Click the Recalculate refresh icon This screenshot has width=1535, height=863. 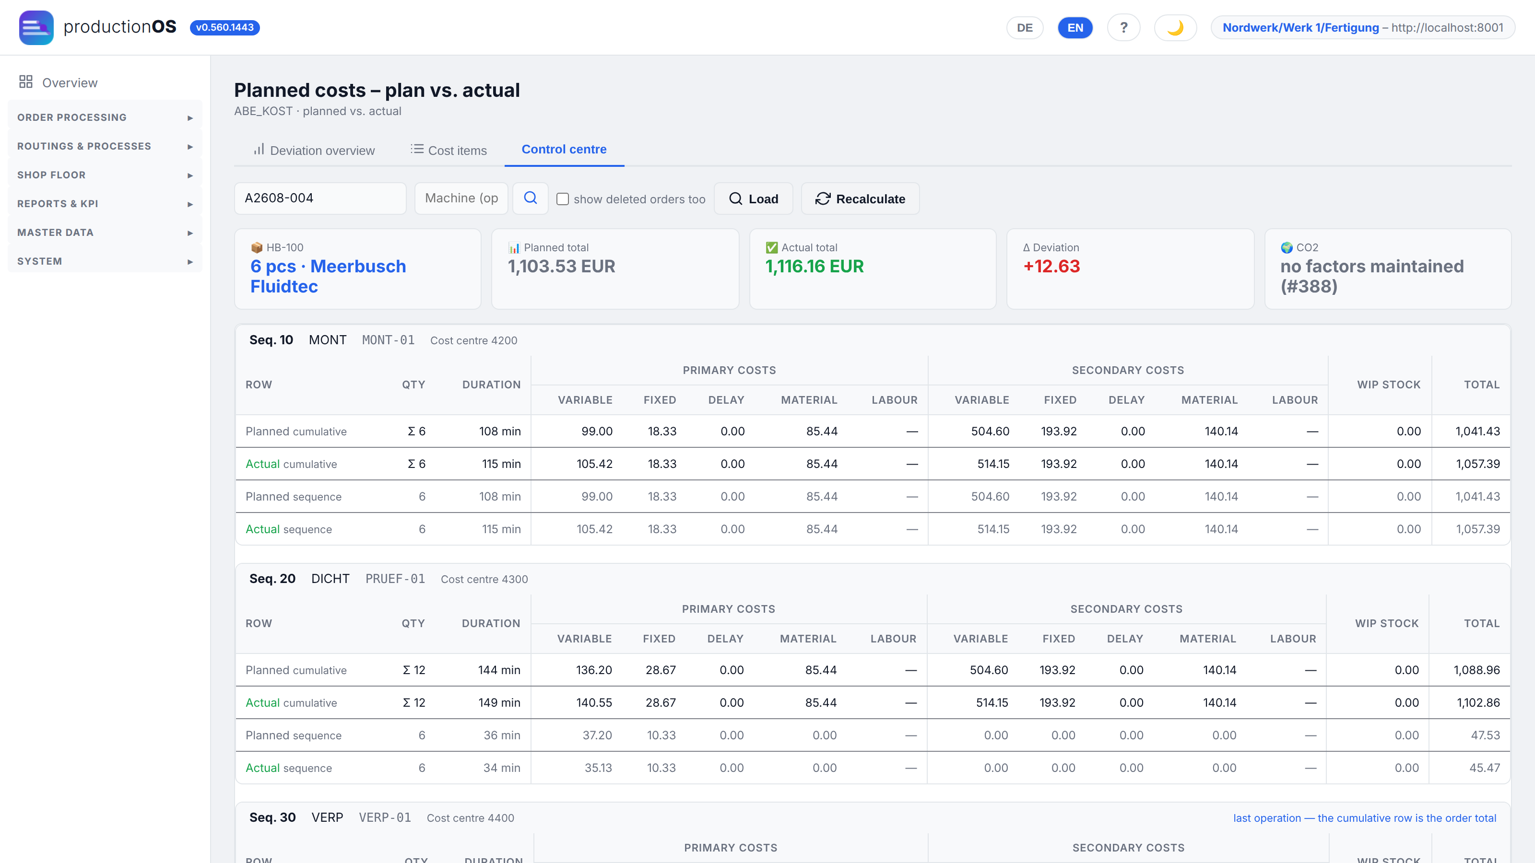823,199
